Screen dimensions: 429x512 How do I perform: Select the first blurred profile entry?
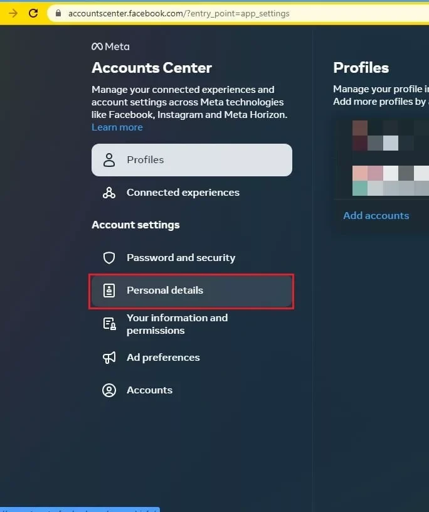click(x=383, y=136)
